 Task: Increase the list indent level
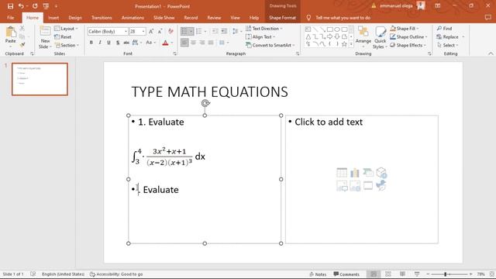point(224,31)
